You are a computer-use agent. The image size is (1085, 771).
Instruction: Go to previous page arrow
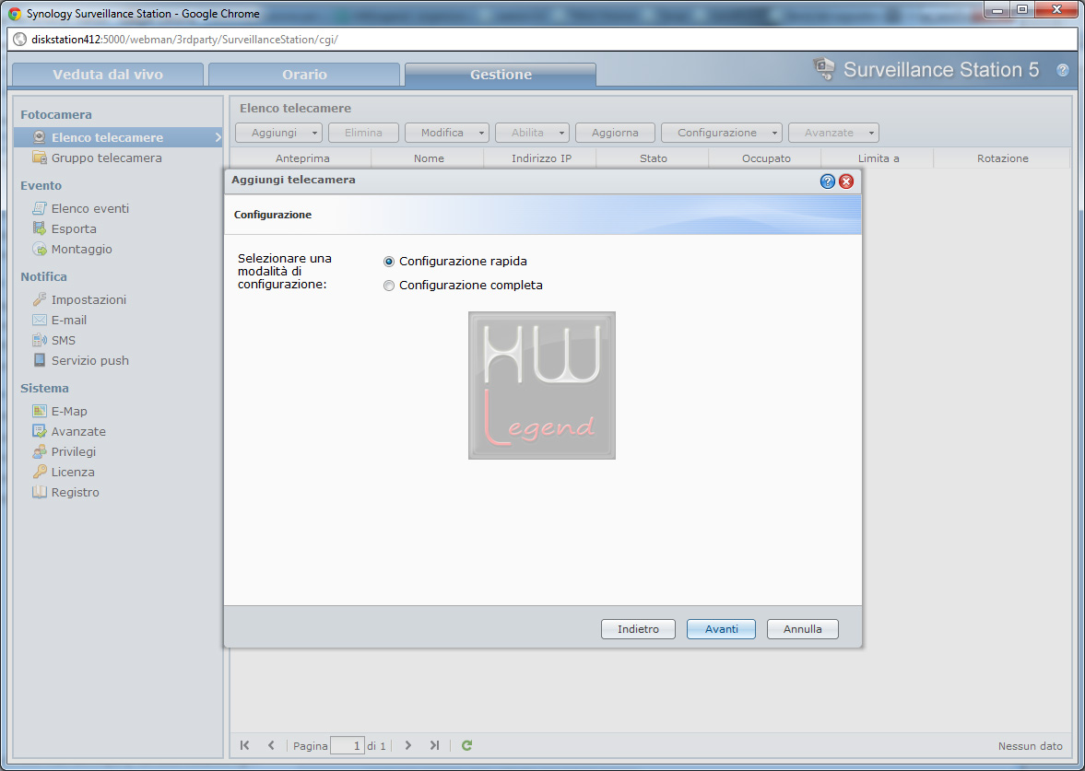point(271,745)
